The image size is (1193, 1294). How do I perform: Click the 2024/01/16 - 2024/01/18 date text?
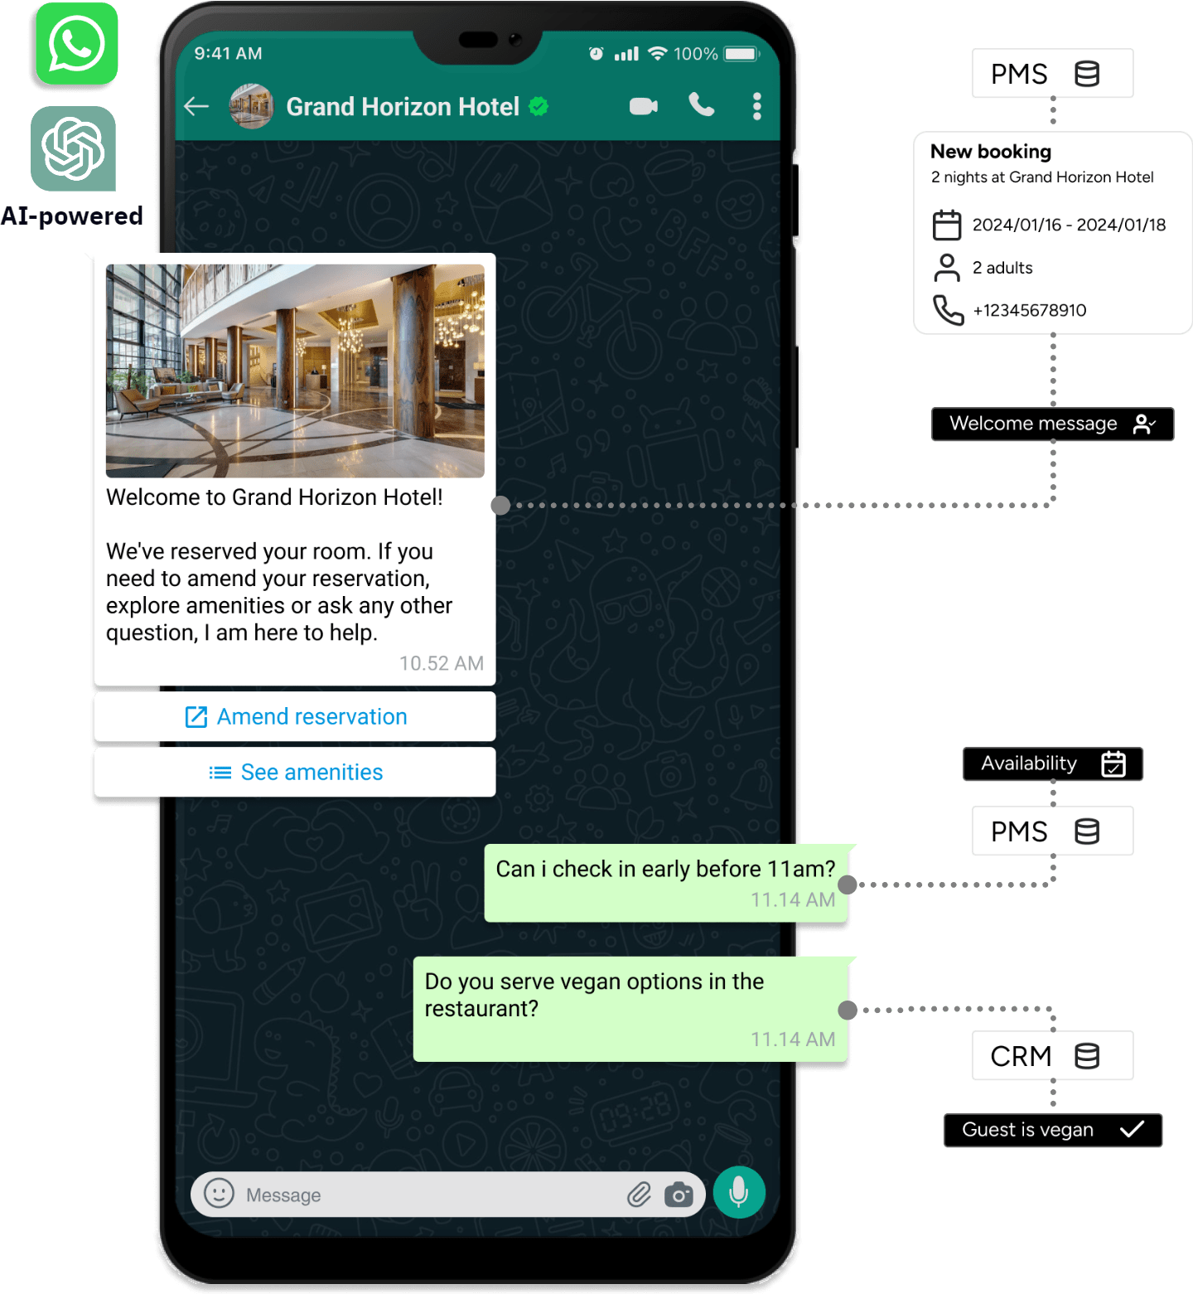point(1069,225)
